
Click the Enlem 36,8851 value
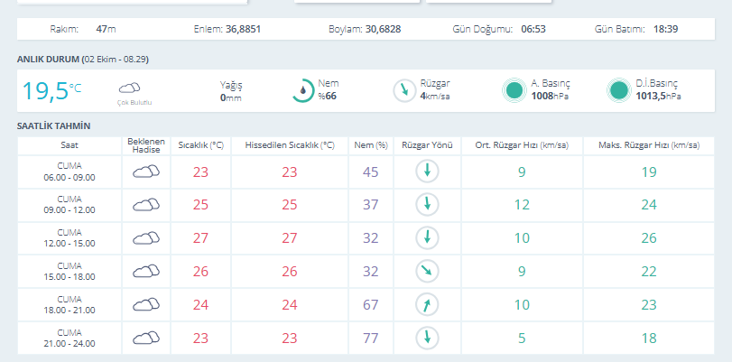click(x=243, y=29)
